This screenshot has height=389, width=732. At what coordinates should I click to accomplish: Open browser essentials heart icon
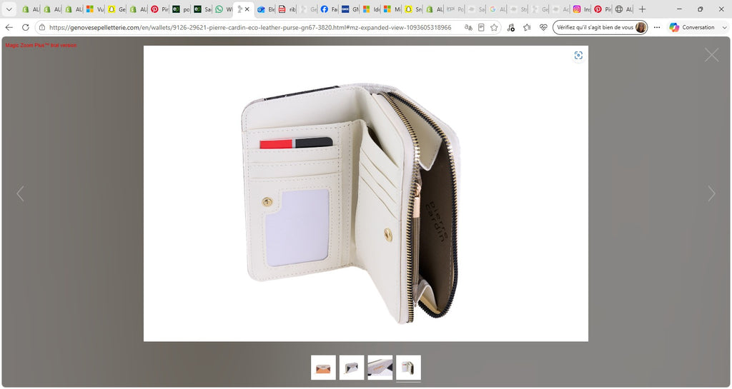(543, 28)
